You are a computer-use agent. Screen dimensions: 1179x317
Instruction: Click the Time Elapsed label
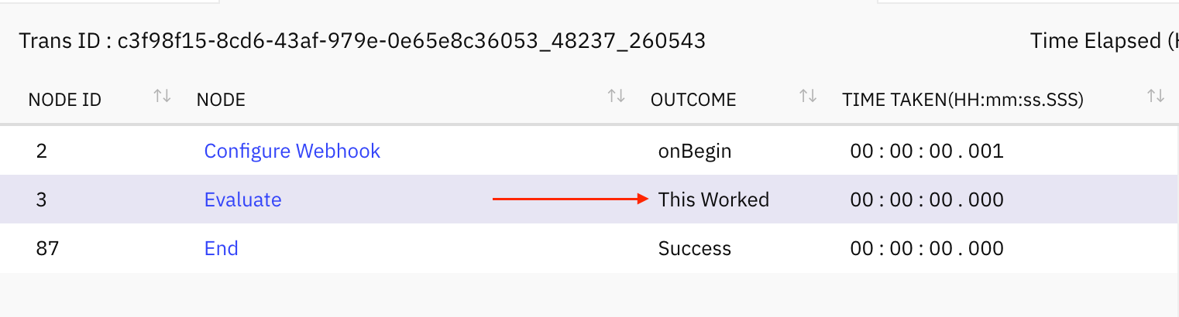click(x=1100, y=41)
